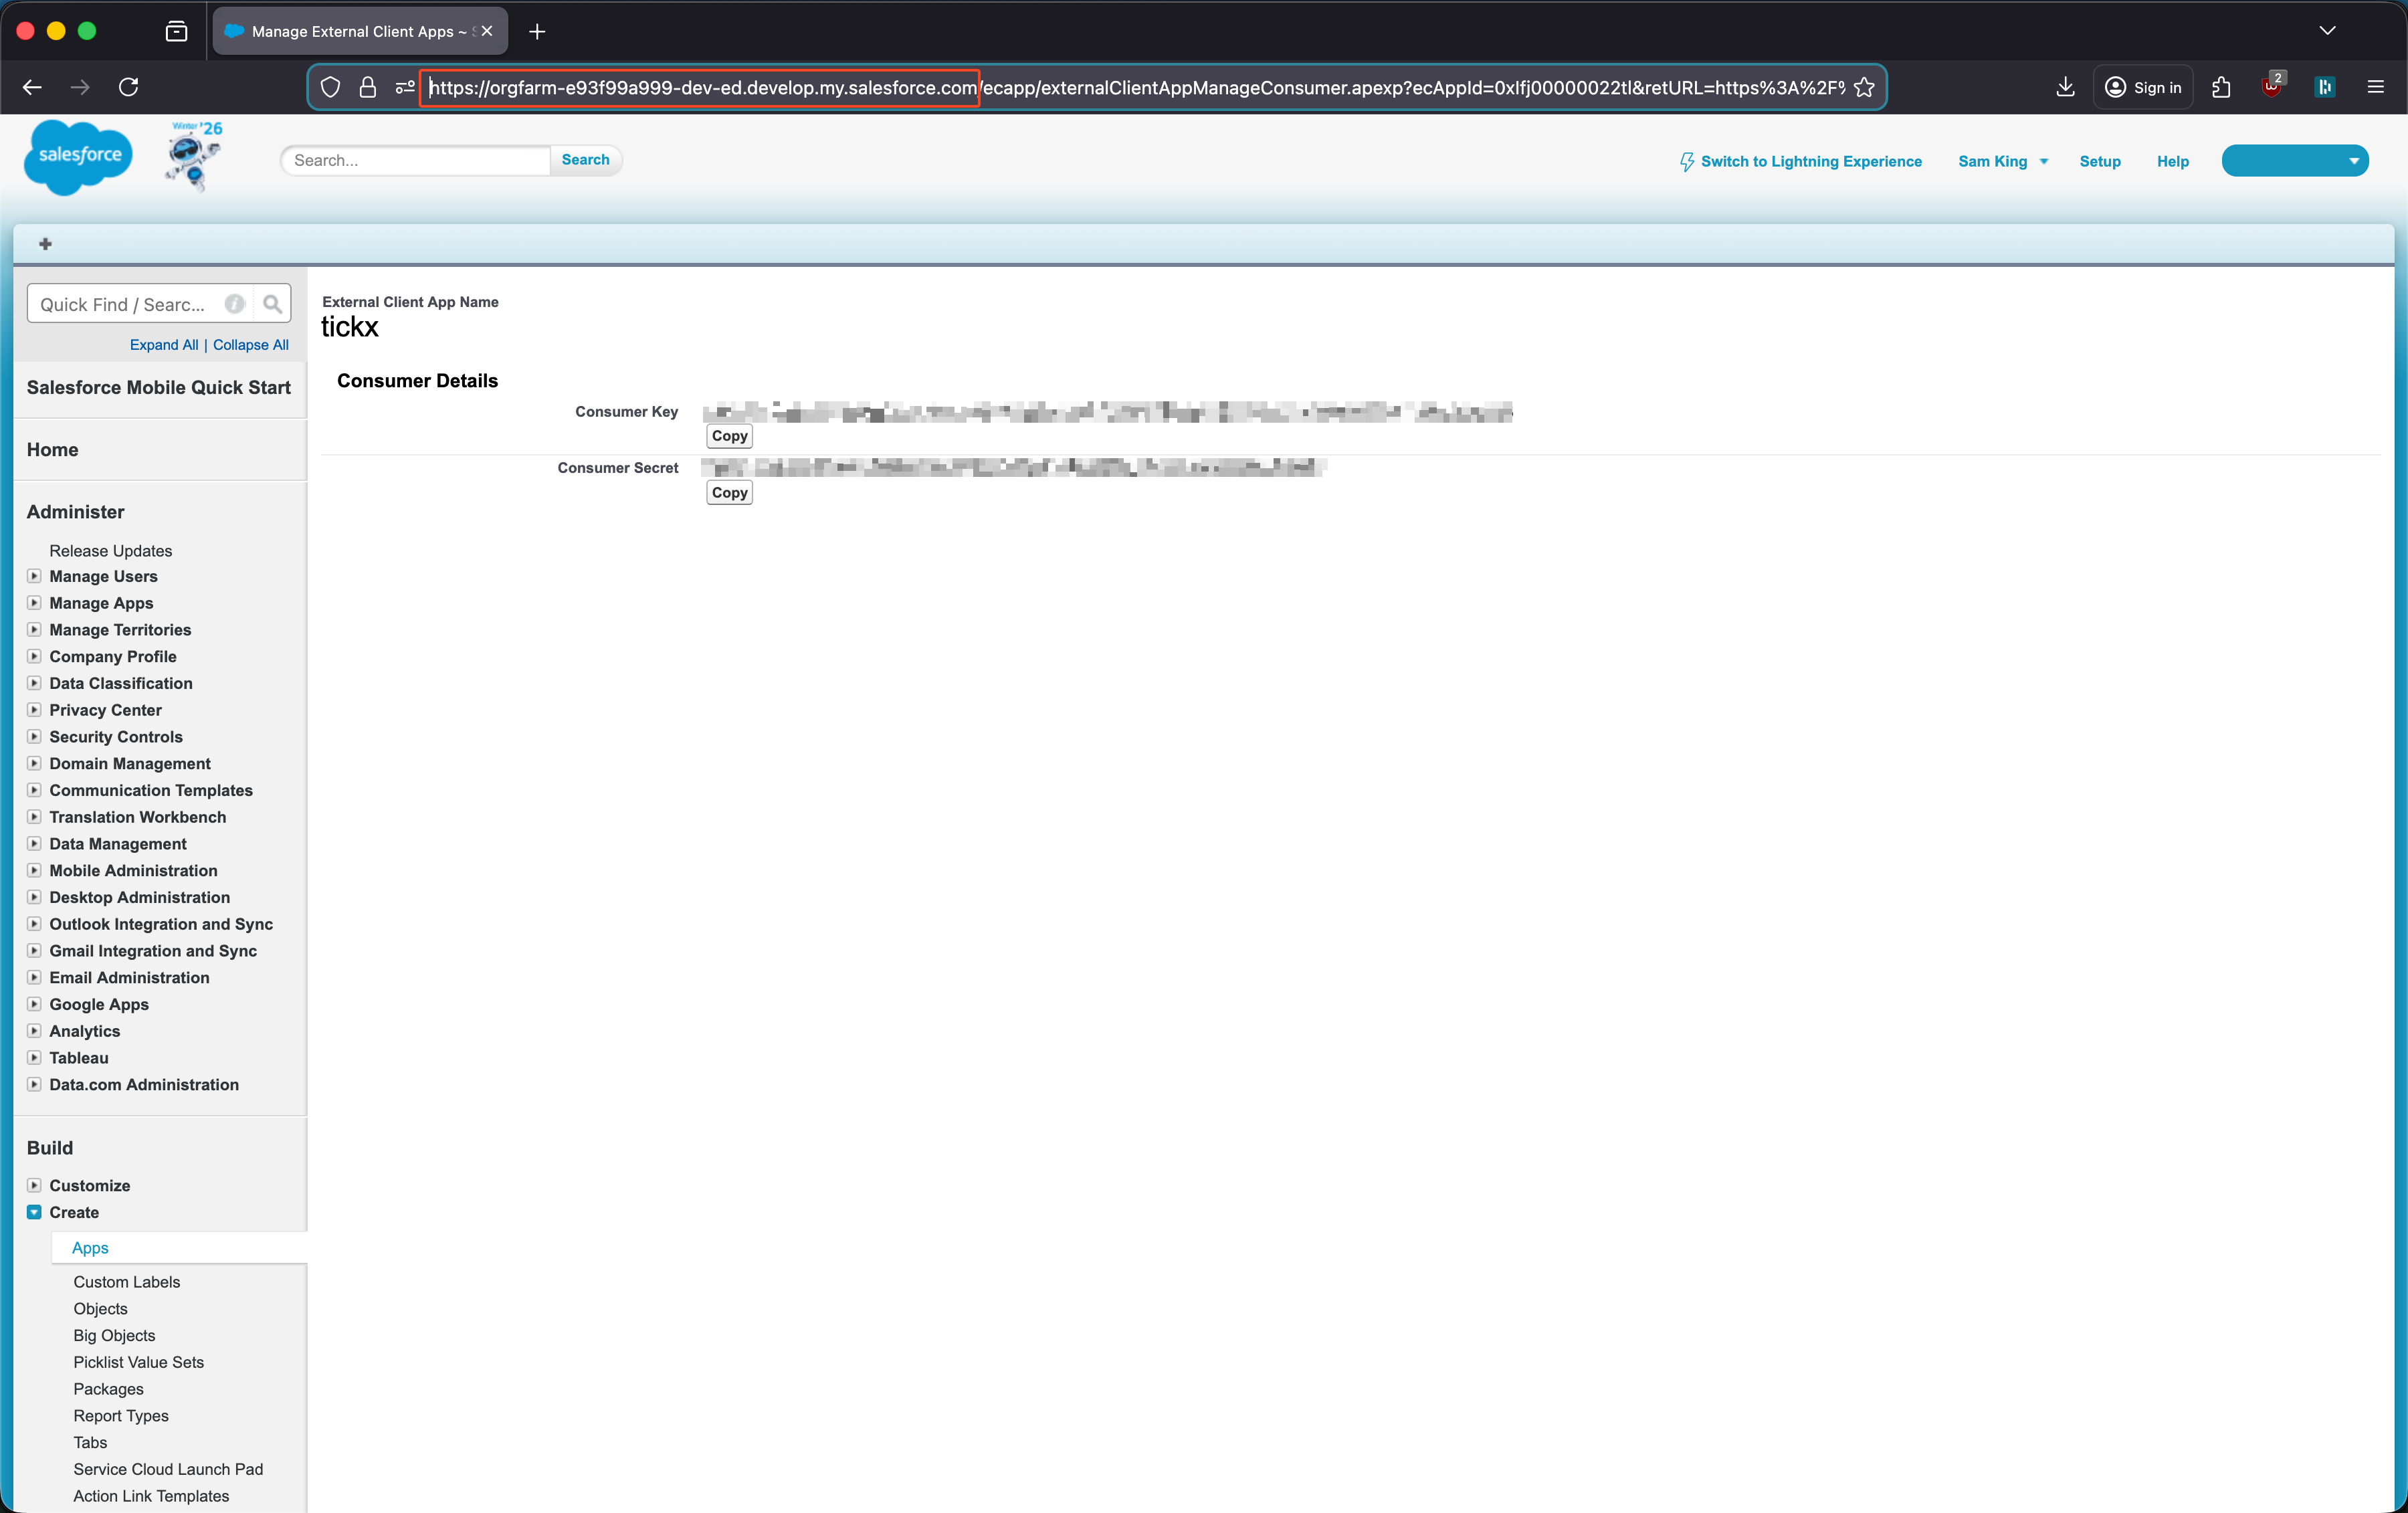Copy the Consumer Key
The height and width of the screenshot is (1513, 2408).
tap(729, 436)
